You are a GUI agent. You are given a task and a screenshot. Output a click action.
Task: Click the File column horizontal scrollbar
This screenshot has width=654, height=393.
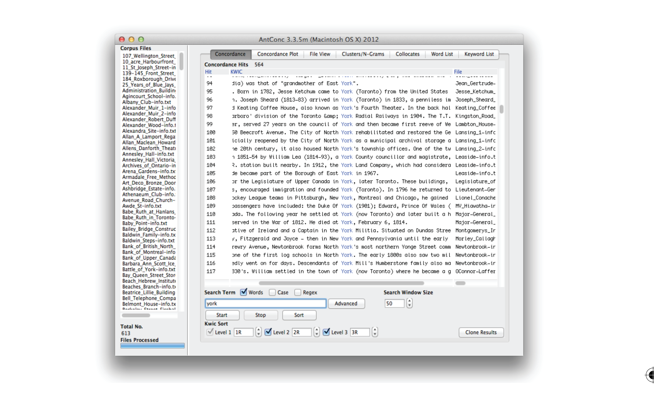(x=460, y=283)
